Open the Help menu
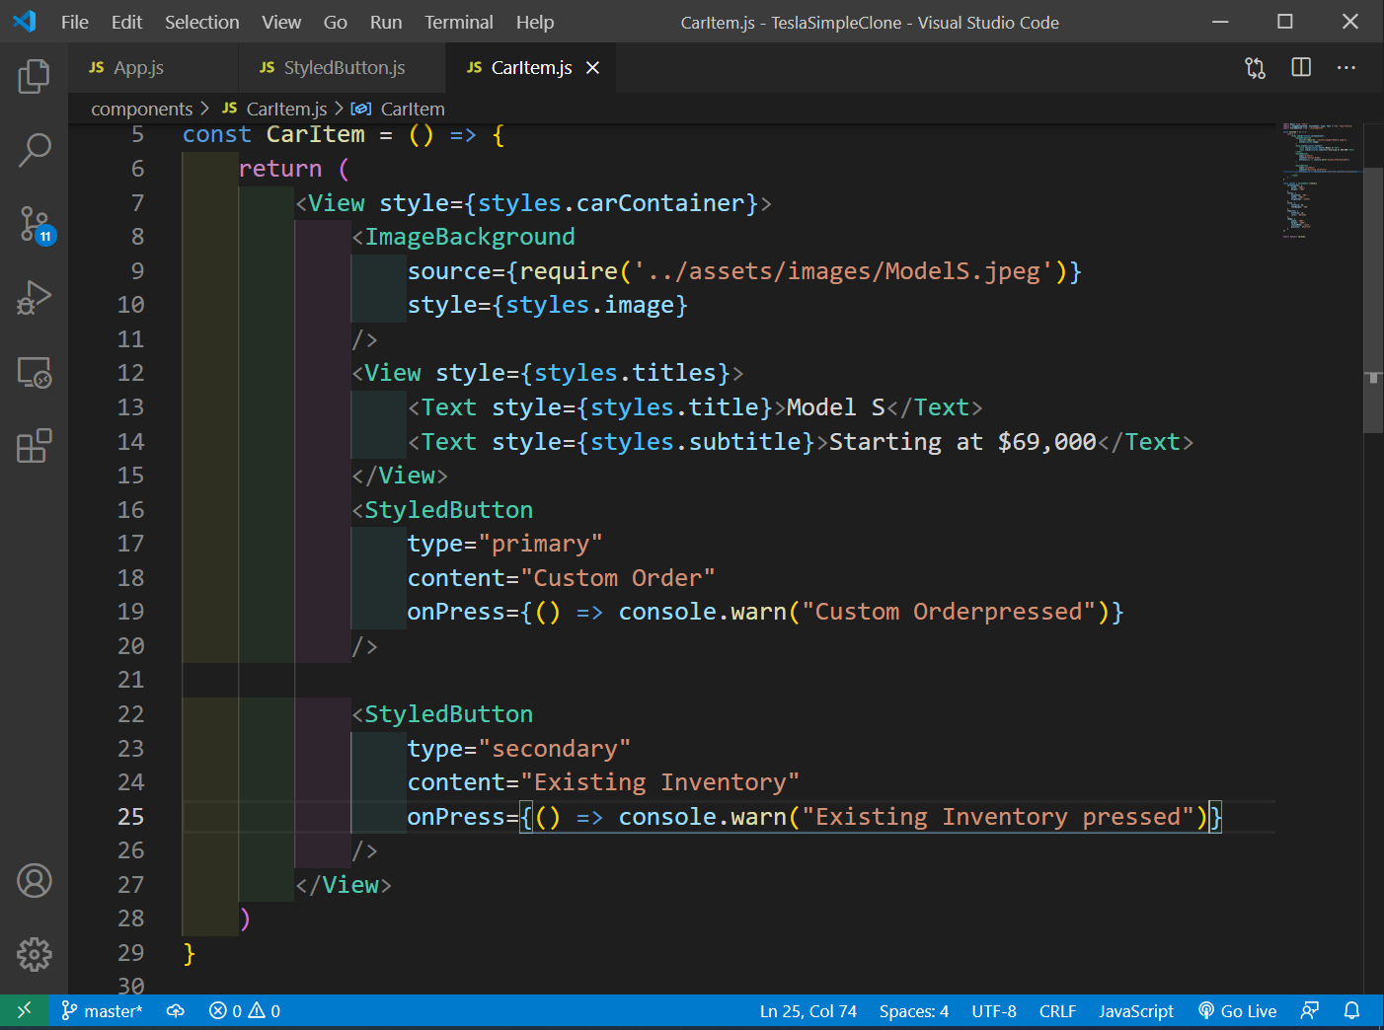Viewport: 1384px width, 1030px height. click(x=535, y=22)
